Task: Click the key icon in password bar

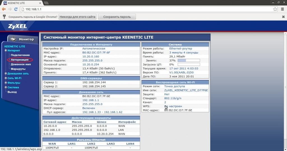Action: [x=4, y=17]
